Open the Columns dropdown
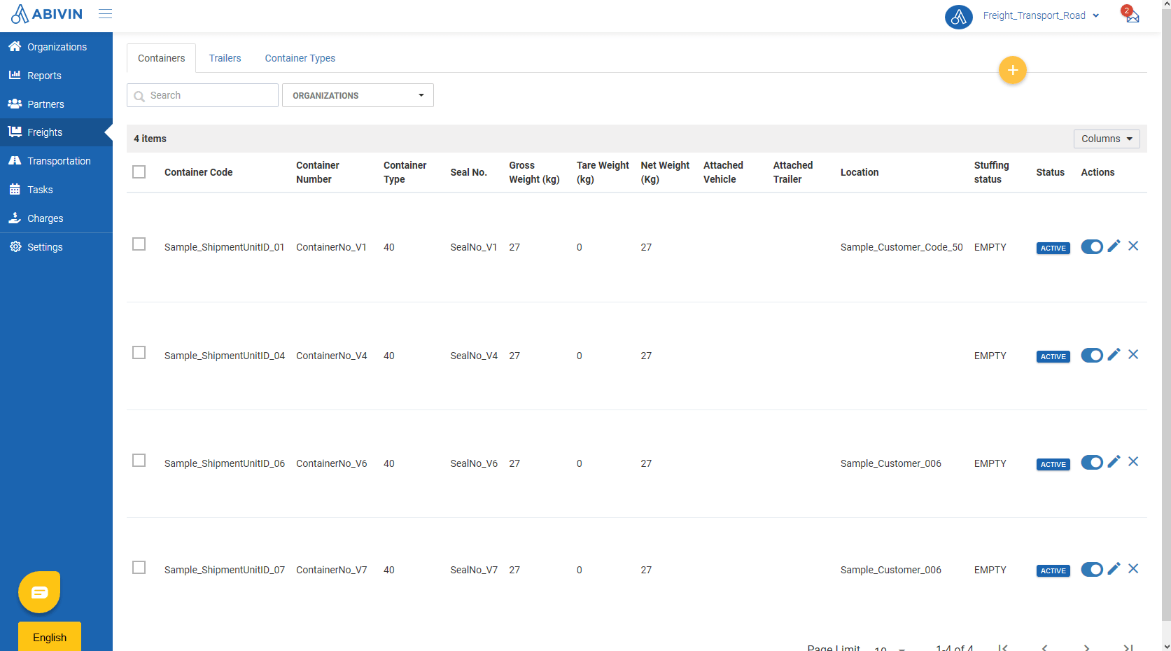 [1106, 139]
